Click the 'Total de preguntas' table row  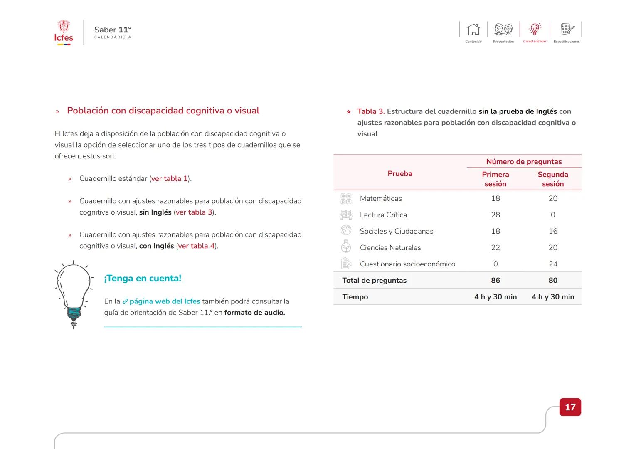point(457,280)
